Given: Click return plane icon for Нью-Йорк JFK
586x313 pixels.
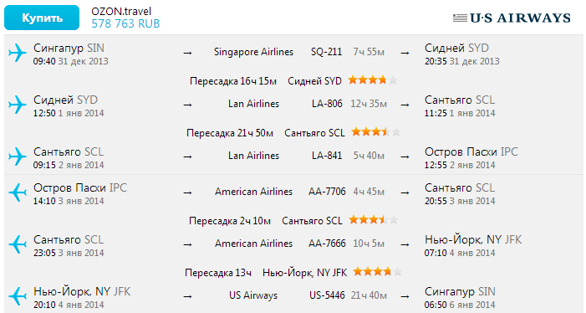Looking at the screenshot, I should [x=18, y=296].
